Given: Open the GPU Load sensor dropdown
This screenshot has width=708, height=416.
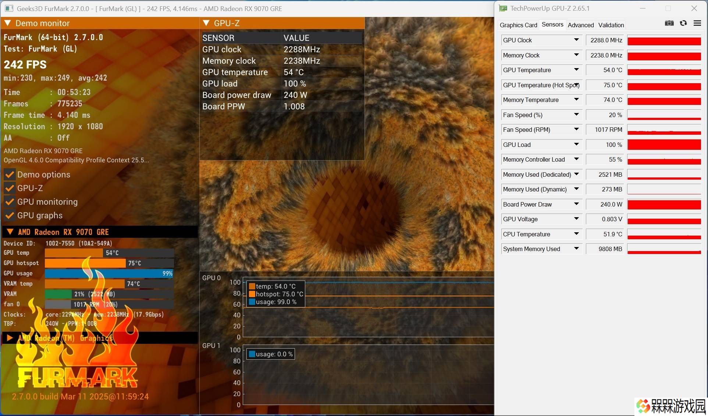Looking at the screenshot, I should (576, 145).
